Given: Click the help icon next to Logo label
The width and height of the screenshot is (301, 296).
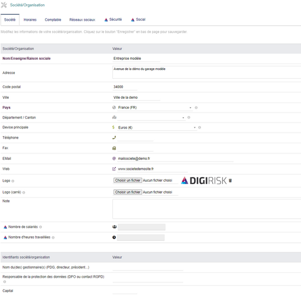Looking at the screenshot, I should tap(13, 181).
